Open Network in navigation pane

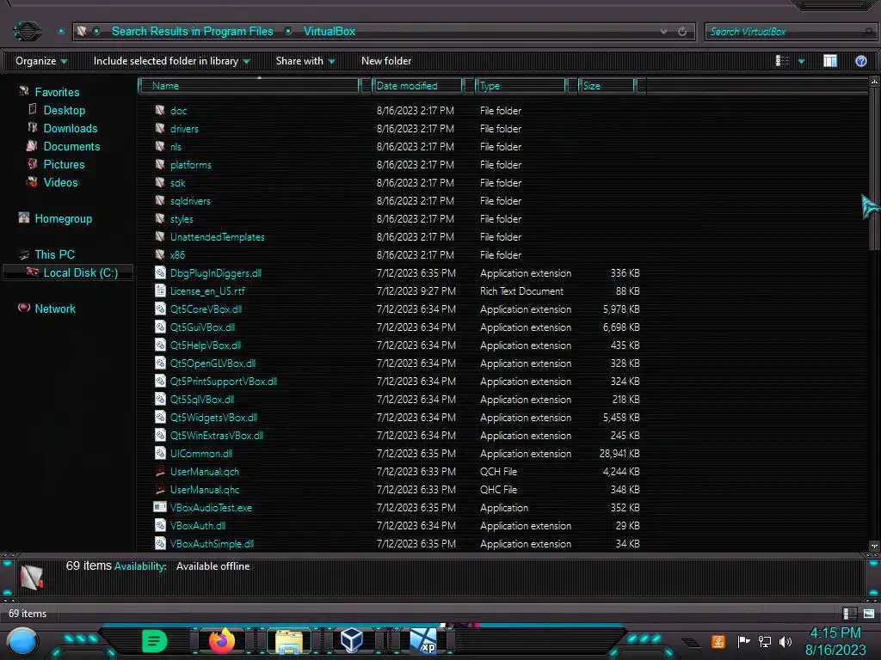54,309
